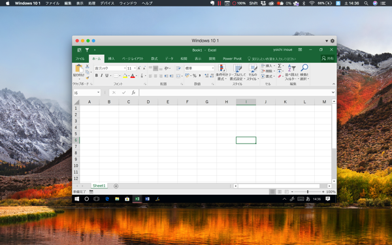Image resolution: width=392 pixels, height=245 pixels.
Task: Open Cell Styles dropdown
Action: coord(252,73)
